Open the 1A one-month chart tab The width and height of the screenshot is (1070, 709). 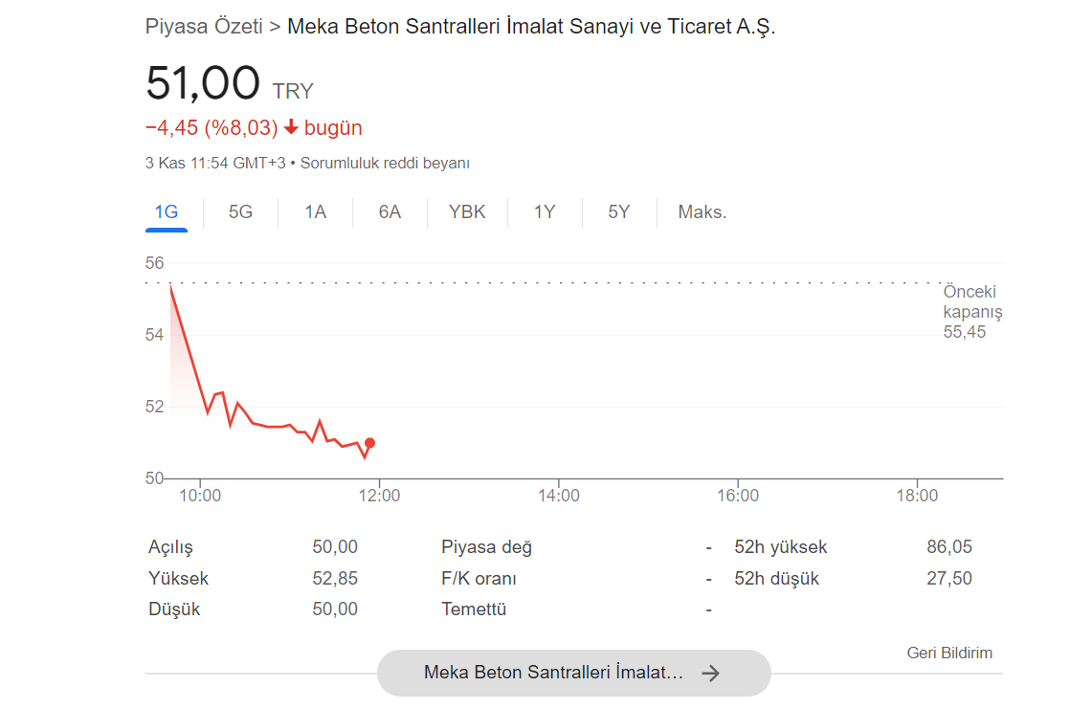(315, 212)
